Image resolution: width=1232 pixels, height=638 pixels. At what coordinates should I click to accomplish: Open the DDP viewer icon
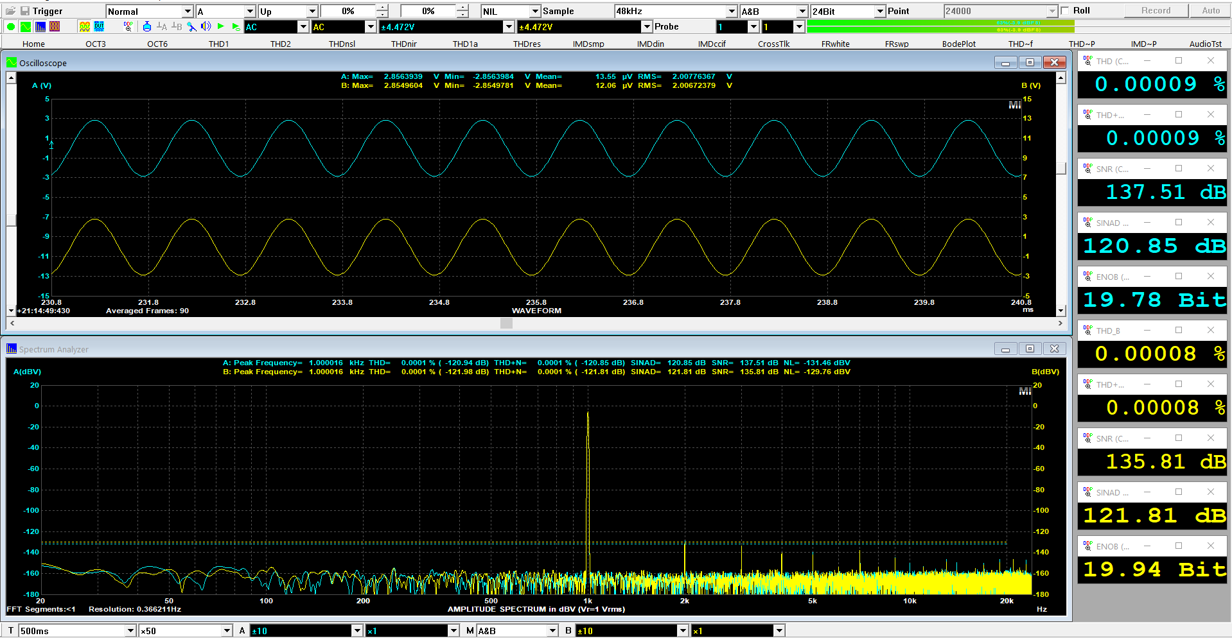pos(128,27)
